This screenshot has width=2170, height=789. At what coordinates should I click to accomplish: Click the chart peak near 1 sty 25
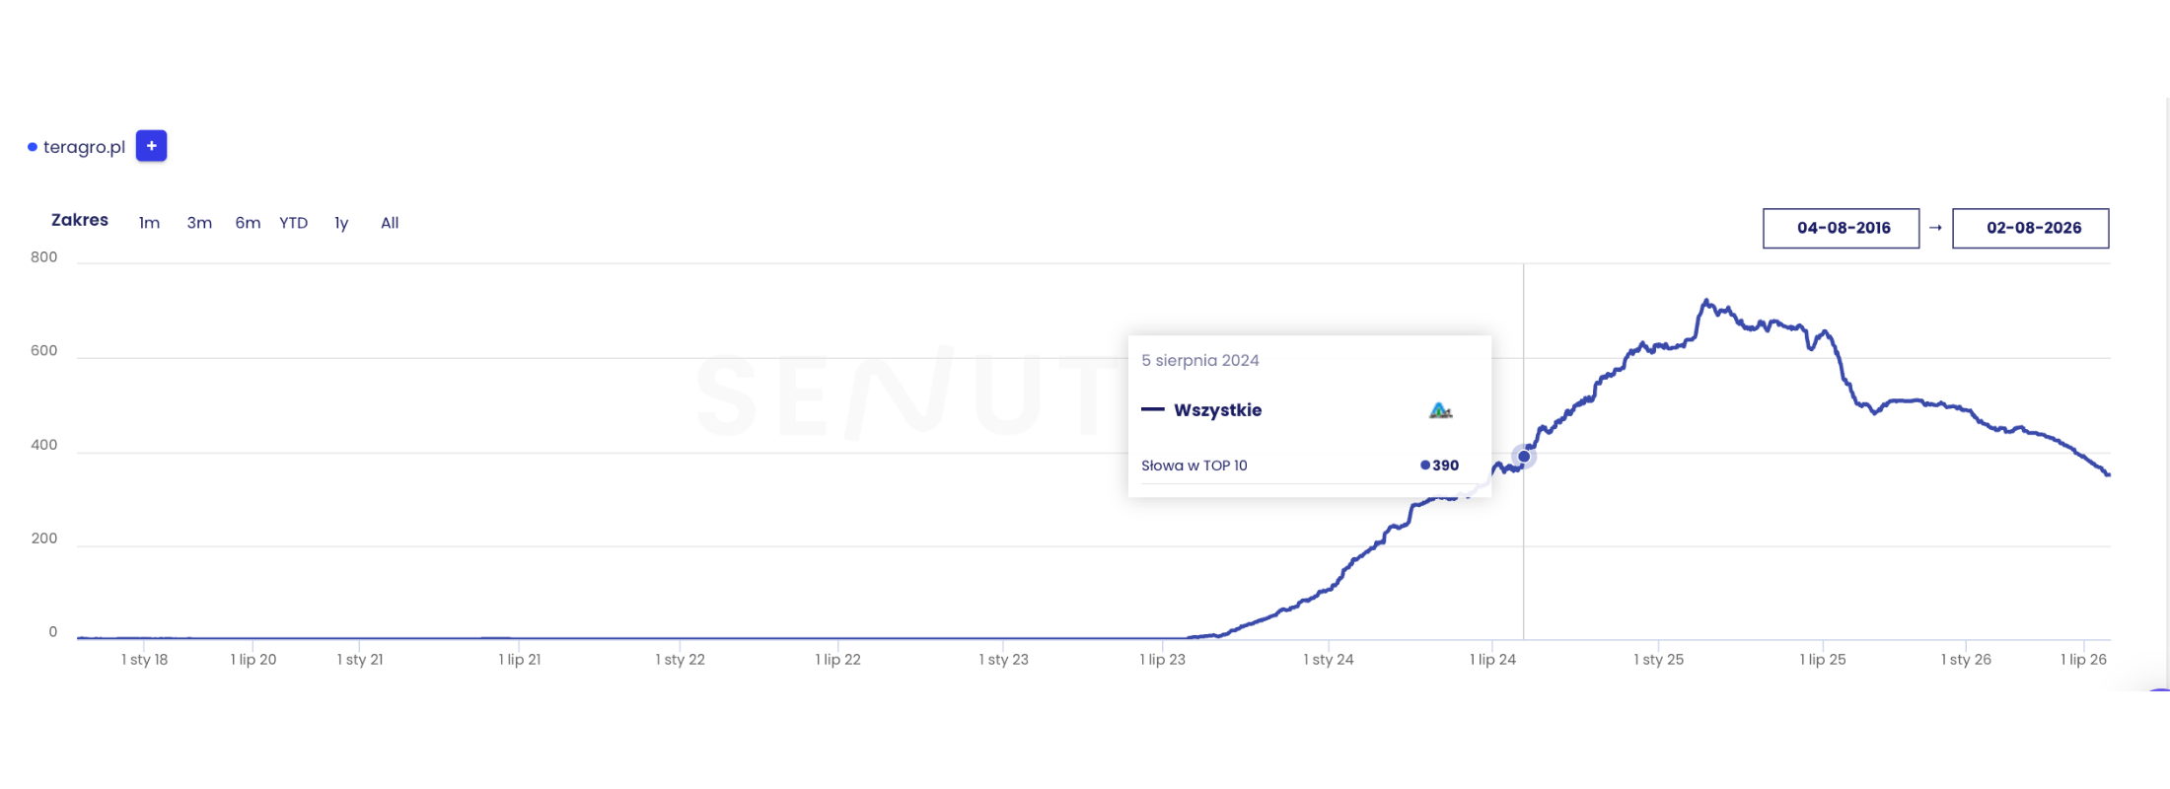(1705, 301)
